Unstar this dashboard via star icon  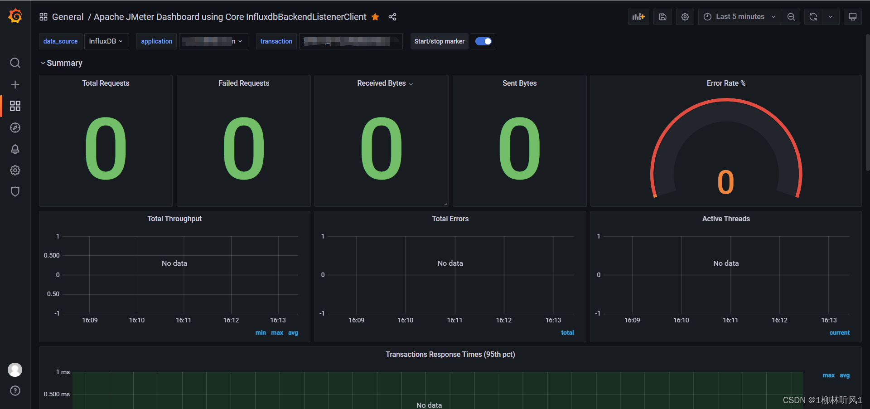point(375,17)
